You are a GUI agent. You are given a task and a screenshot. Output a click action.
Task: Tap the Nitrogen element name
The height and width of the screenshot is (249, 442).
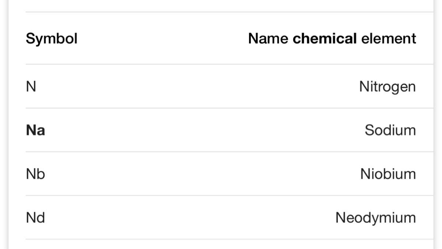pos(387,87)
